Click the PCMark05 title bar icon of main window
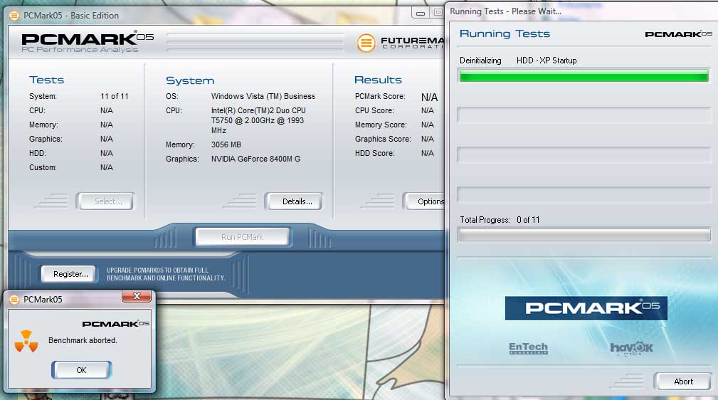This screenshot has width=718, height=400. click(x=14, y=16)
